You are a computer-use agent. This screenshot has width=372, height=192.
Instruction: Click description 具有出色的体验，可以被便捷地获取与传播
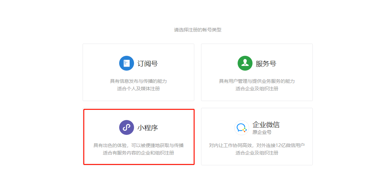138,145
